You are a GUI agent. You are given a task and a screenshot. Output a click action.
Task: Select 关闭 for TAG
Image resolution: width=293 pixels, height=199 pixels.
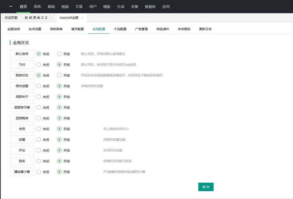tap(38, 64)
